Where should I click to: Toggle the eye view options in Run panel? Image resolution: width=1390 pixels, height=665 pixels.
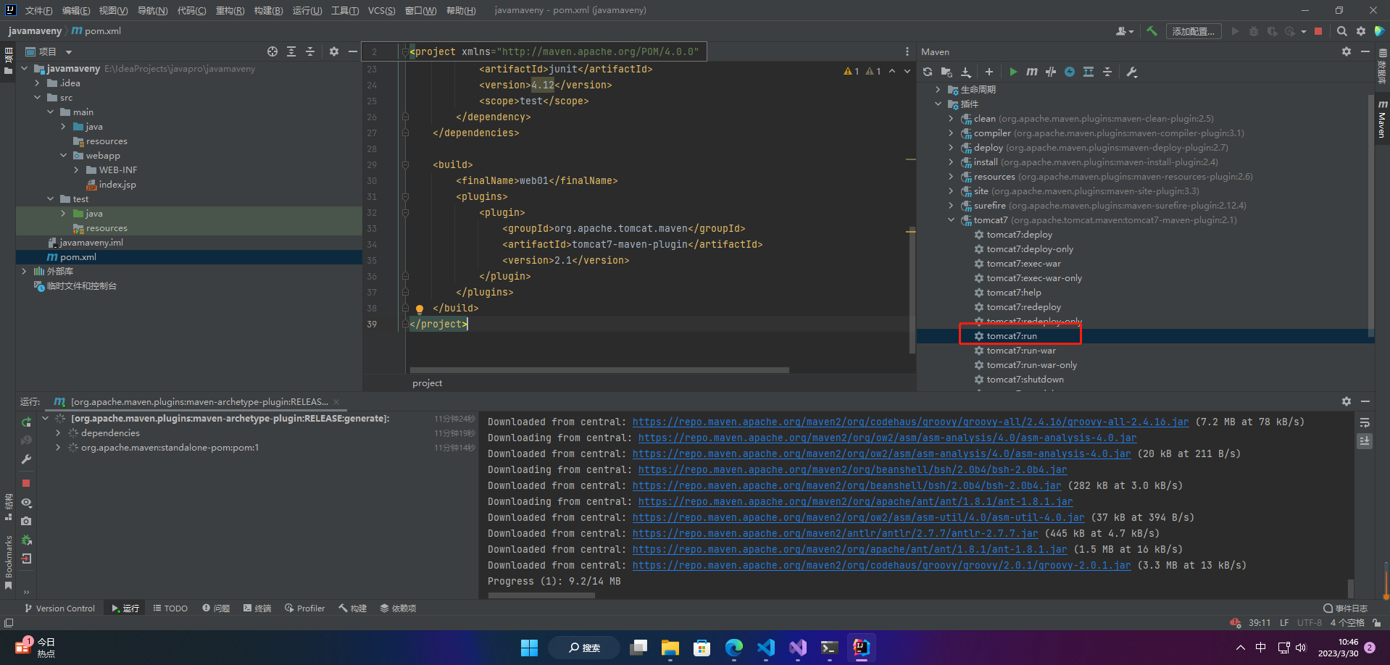pos(26,503)
